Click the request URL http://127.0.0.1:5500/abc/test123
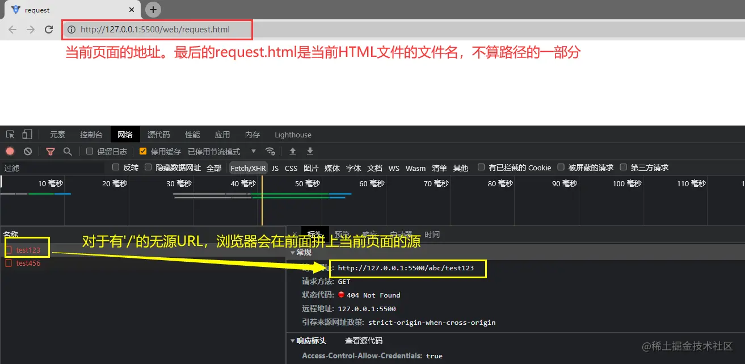Screen dimensions: 745x364 [406, 268]
